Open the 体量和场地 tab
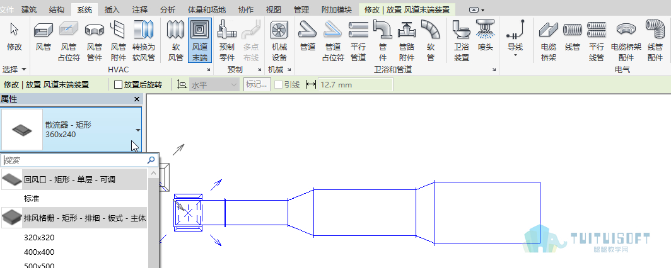671x268 pixels. tap(207, 9)
